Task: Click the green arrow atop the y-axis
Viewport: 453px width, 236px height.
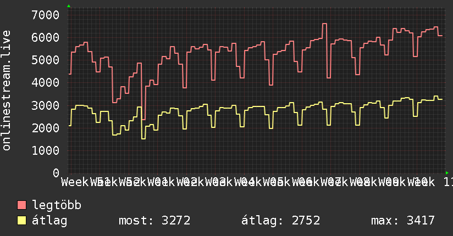Action: click(x=69, y=6)
